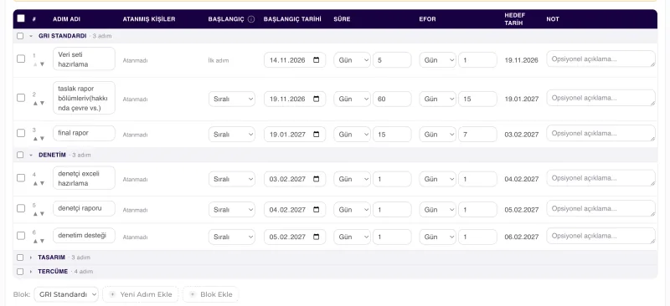Open duration unit dropdown for 'Veri seti hazırlama'
Viewport: 670px width, 306px height.
coord(352,60)
